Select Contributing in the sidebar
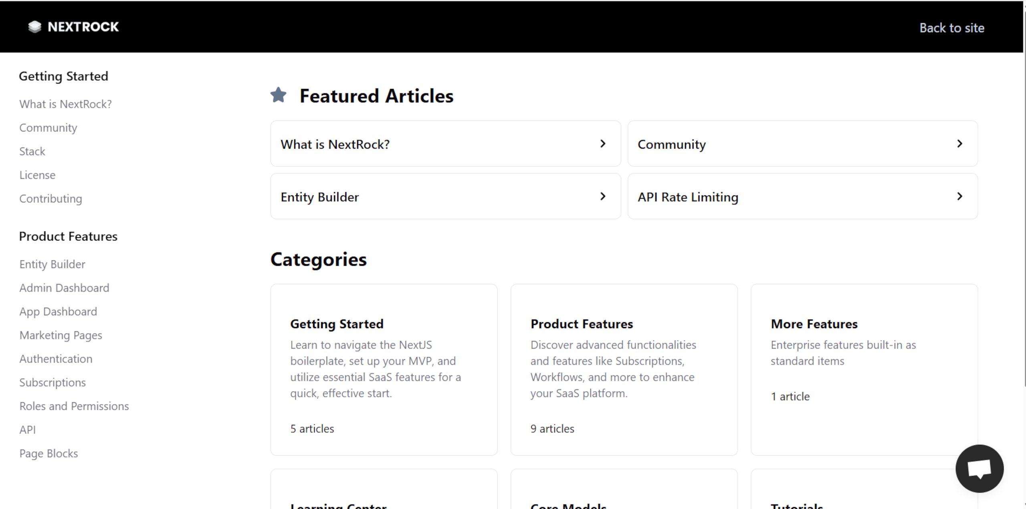This screenshot has width=1026, height=509. click(50, 199)
